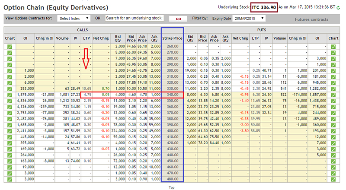Open calls chart icon for strike 280.00

point(10,59)
